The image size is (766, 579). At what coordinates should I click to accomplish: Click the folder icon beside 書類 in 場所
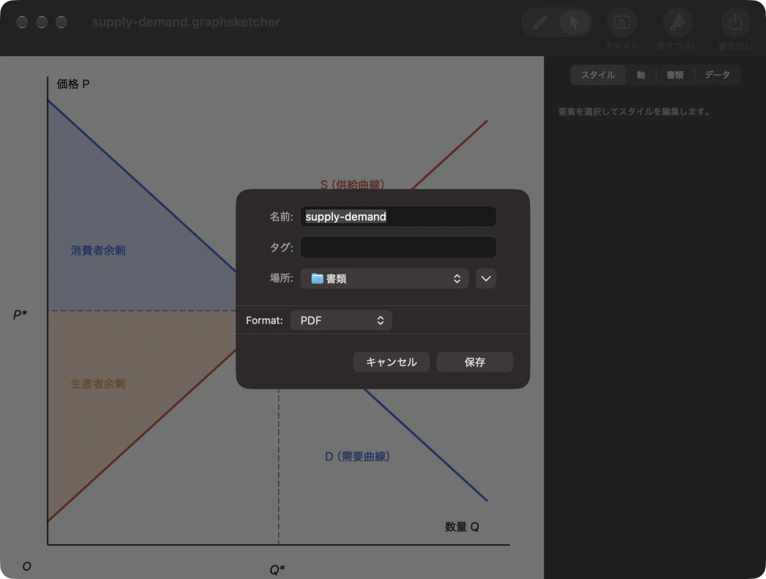pyautogui.click(x=317, y=278)
